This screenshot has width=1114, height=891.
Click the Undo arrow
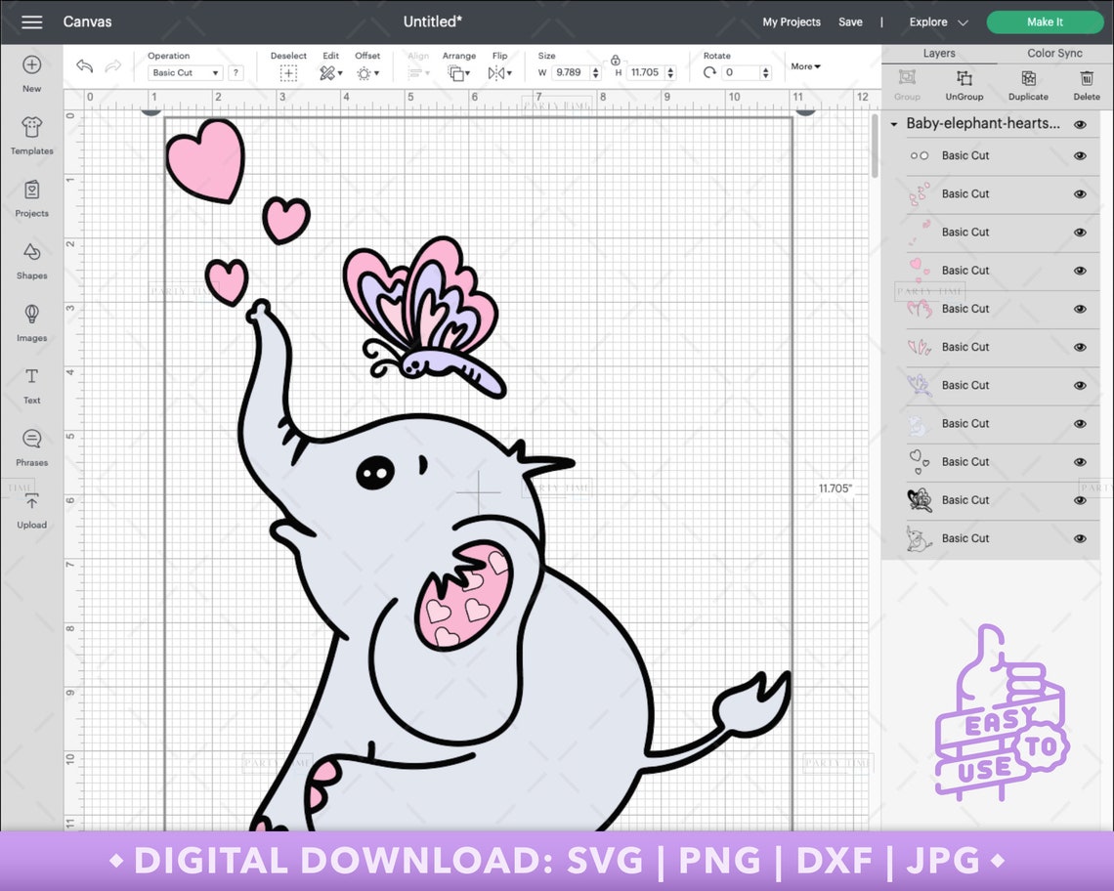(84, 65)
